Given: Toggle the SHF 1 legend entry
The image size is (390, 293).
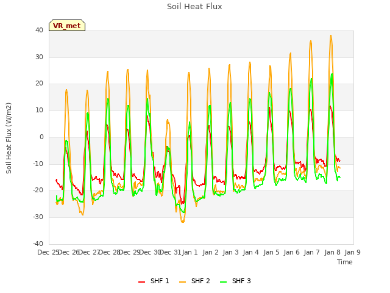Looking at the screenshot, I should click(154, 281).
